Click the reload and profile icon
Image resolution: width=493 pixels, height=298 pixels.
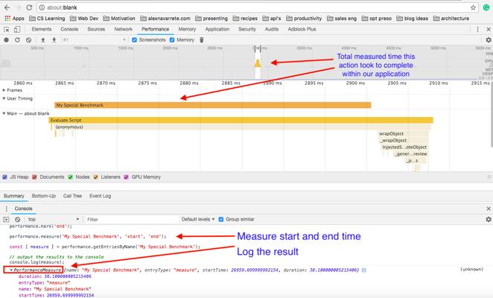tap(17, 39)
